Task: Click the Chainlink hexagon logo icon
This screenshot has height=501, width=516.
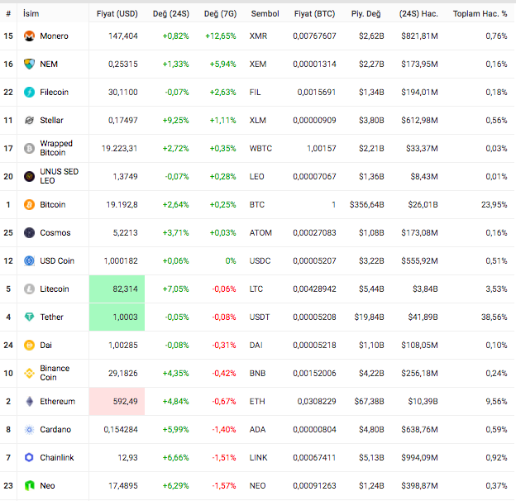Action: (x=29, y=457)
